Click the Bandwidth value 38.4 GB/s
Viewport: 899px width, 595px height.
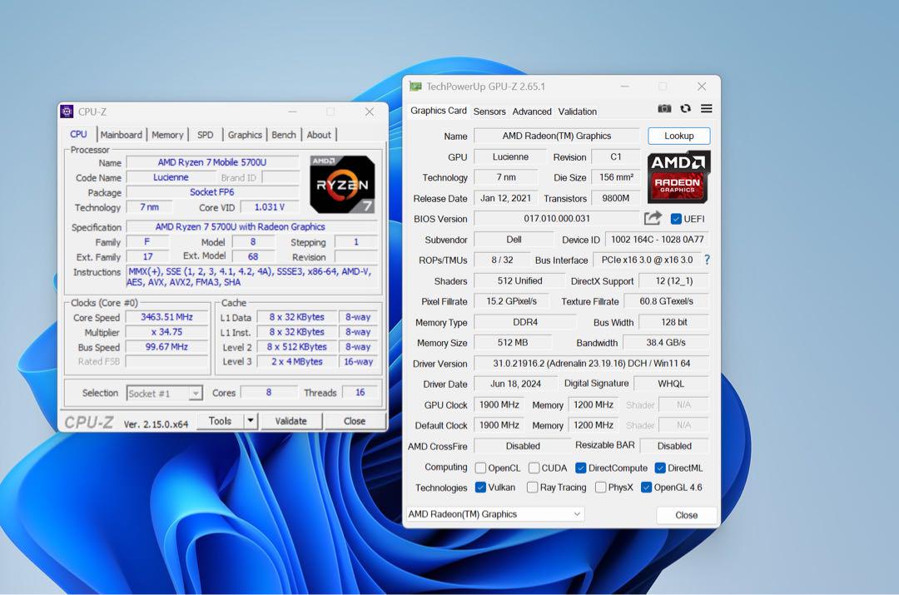(x=666, y=343)
